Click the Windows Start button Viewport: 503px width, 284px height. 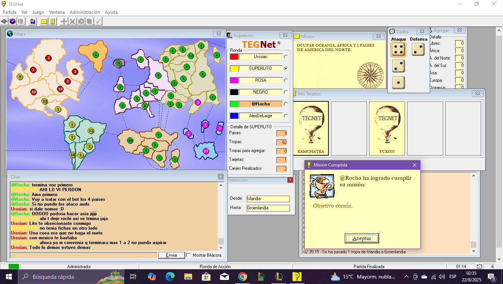pyautogui.click(x=9, y=277)
